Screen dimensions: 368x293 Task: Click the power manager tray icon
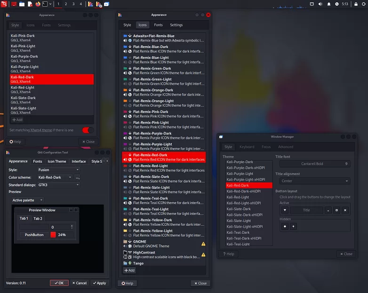(x=337, y=4)
